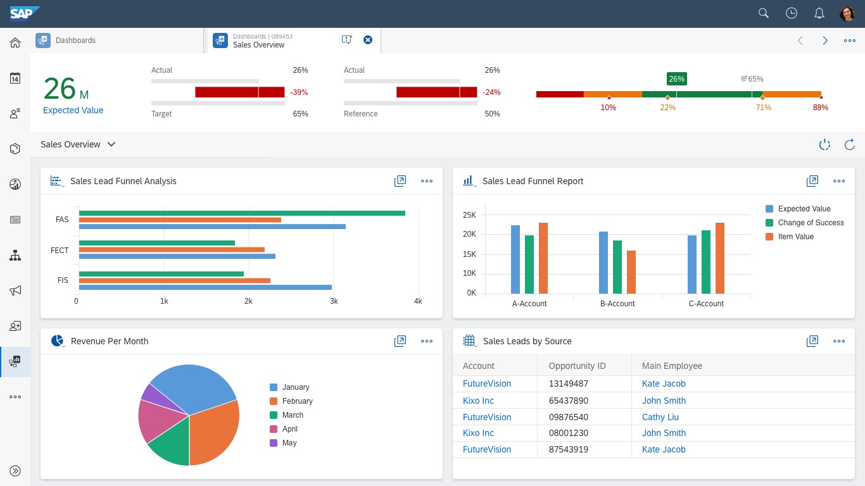Viewport: 865px width, 486px height.
Task: Open Sales Lead Funnel Report more options
Action: click(x=839, y=181)
